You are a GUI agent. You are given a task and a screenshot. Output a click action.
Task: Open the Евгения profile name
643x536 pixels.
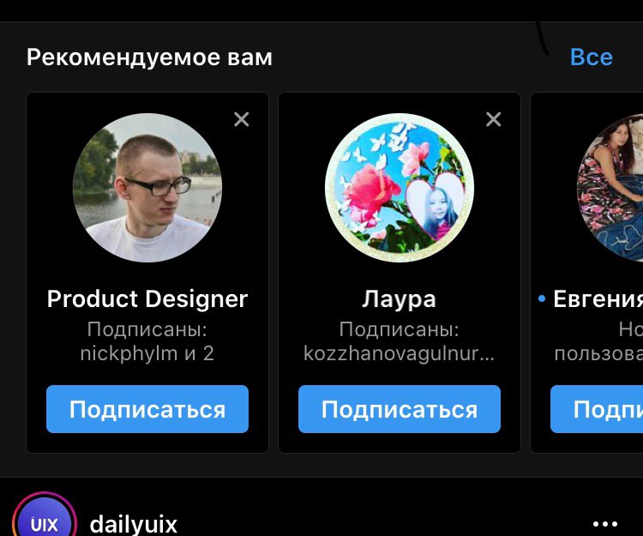point(598,298)
